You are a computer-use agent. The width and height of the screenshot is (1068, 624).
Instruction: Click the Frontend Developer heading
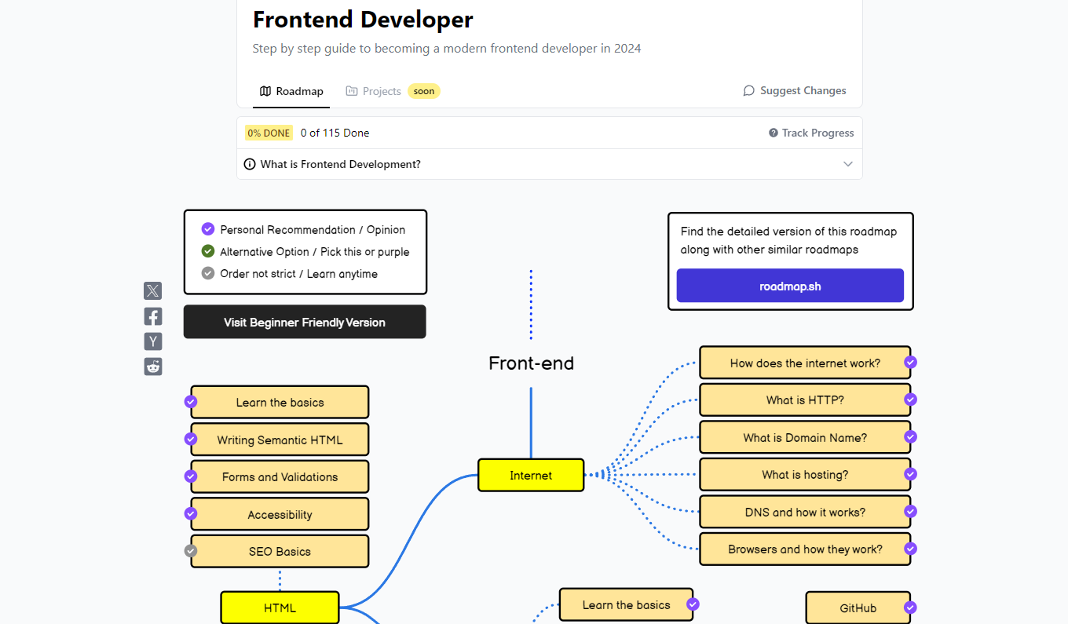tap(363, 19)
